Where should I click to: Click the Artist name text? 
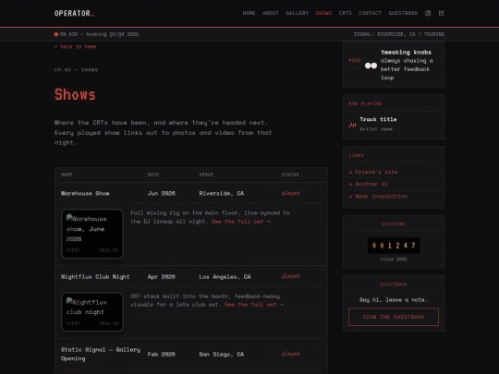coord(376,129)
